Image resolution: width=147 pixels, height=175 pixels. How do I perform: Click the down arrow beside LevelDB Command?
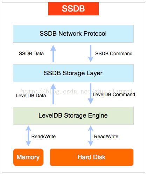coord(91,94)
